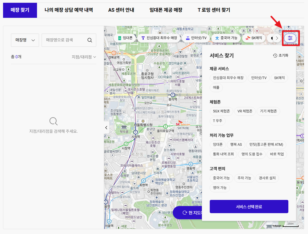
Task: Toggle the 영어 가능 filter
Action: click(220, 188)
